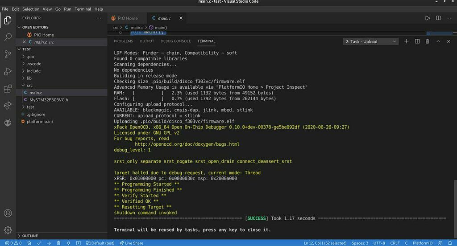Click src breadcrumb item
457x246 pixels.
point(115,28)
